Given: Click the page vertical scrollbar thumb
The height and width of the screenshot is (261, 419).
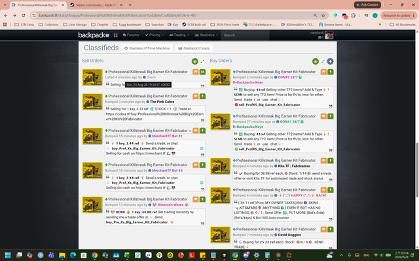Looking at the screenshot, I should (417, 170).
